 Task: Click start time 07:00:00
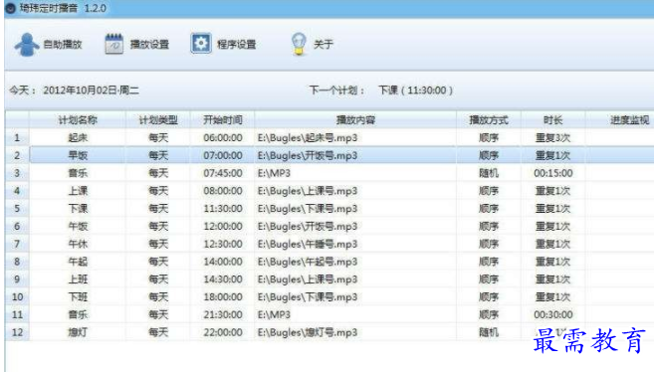pos(223,155)
